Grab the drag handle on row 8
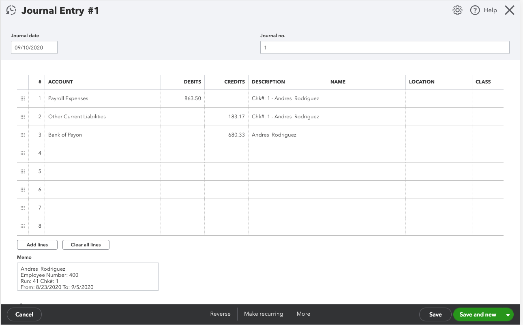The width and height of the screenshot is (523, 325). click(x=23, y=226)
